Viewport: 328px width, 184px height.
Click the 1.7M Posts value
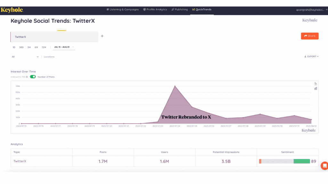pyautogui.click(x=103, y=161)
